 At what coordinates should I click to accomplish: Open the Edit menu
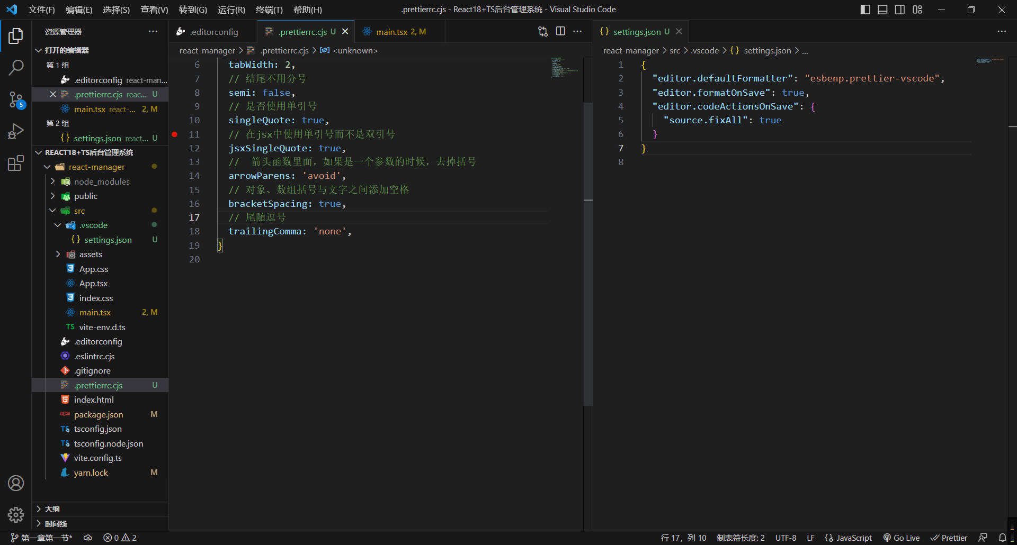point(79,10)
